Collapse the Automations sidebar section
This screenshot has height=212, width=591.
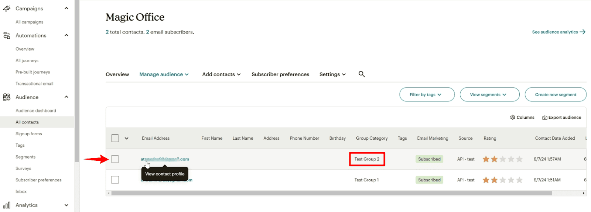pyautogui.click(x=66, y=35)
